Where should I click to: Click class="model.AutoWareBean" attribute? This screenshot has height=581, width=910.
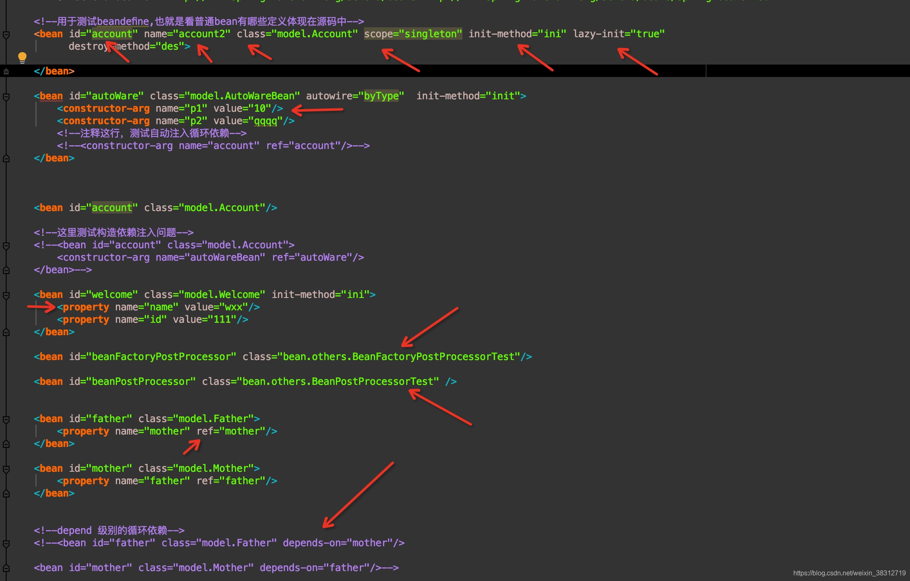coord(225,96)
